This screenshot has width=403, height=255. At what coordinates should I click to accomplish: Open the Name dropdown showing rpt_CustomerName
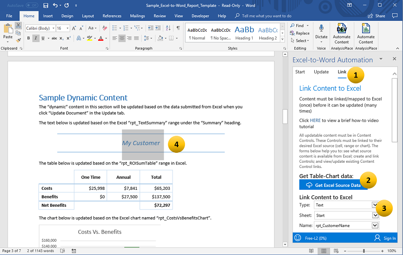tap(375, 226)
